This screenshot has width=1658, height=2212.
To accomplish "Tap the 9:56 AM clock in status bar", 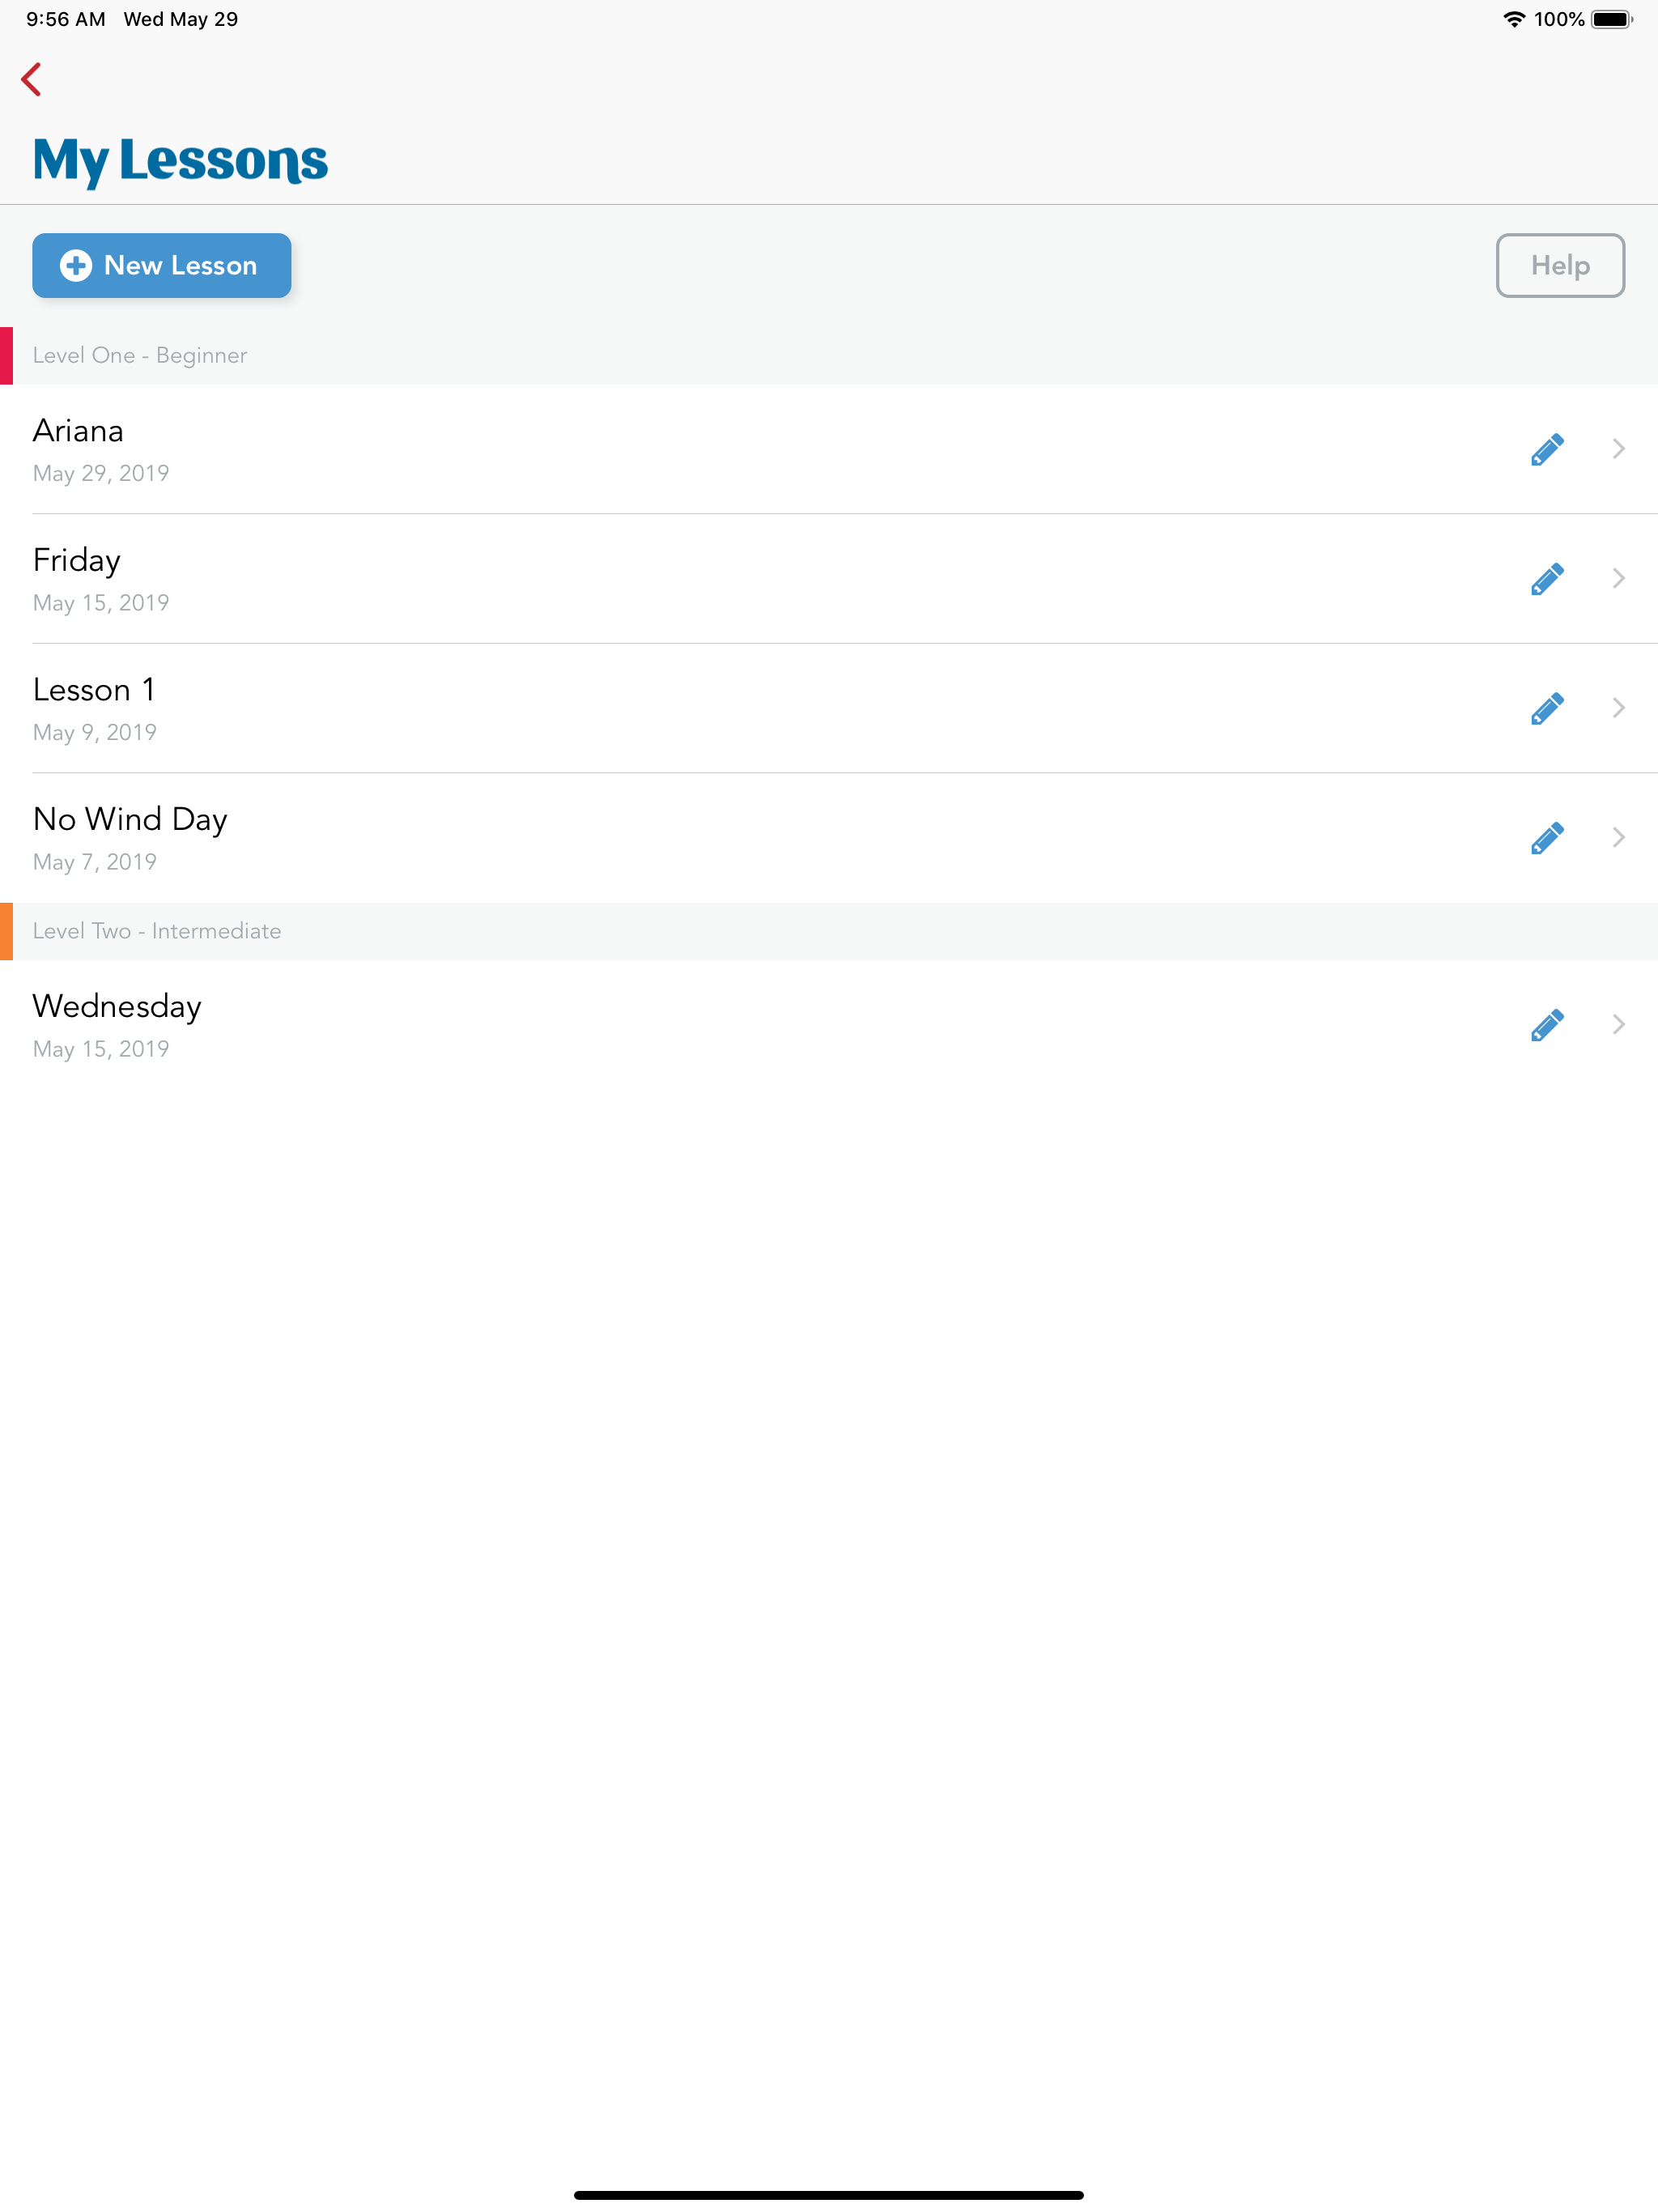I will pyautogui.click(x=66, y=19).
